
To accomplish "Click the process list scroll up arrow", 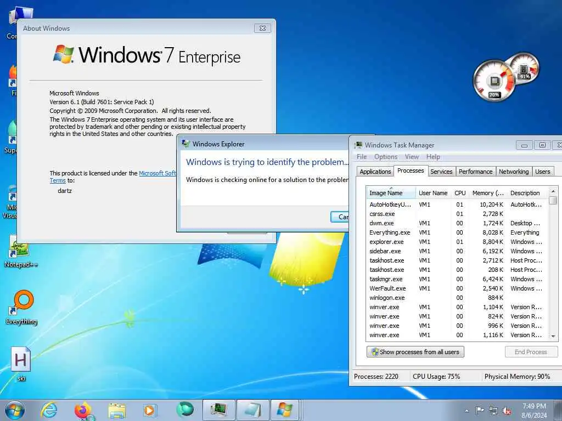I will click(553, 191).
